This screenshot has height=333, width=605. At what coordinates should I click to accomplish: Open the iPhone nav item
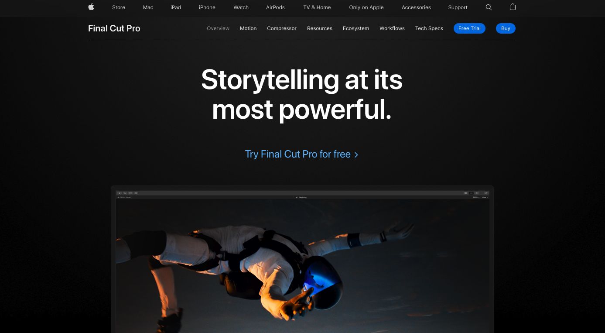click(207, 7)
